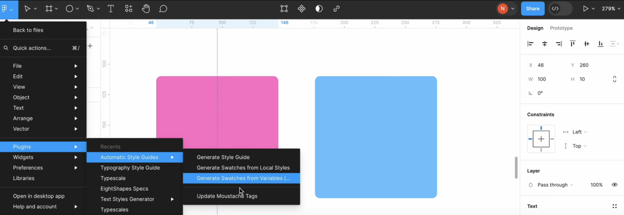624x215 pixels.
Task: Toggle layer visibility eye icon
Action: 614,185
